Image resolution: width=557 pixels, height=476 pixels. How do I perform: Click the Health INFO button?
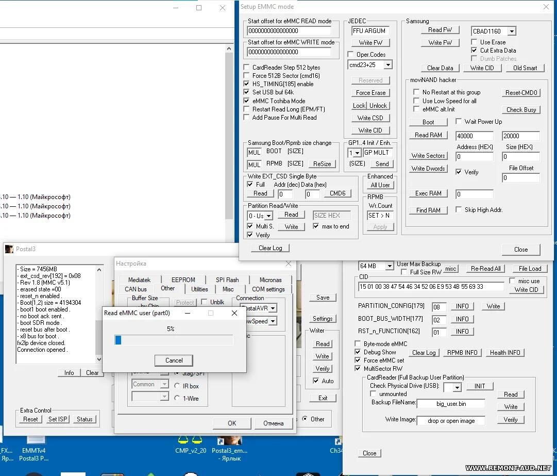point(505,352)
